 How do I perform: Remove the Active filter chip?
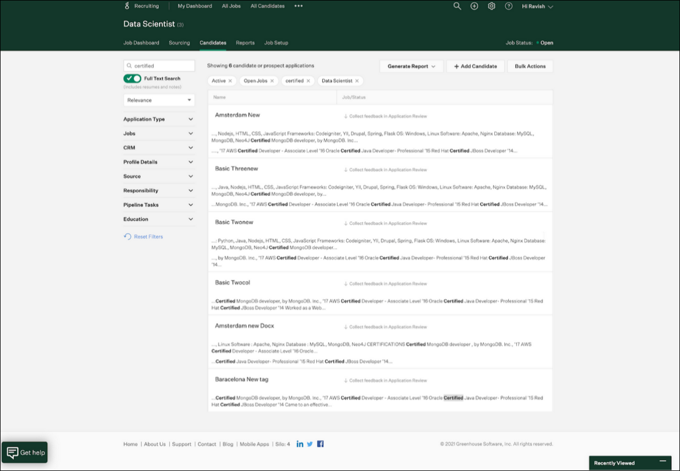point(230,81)
